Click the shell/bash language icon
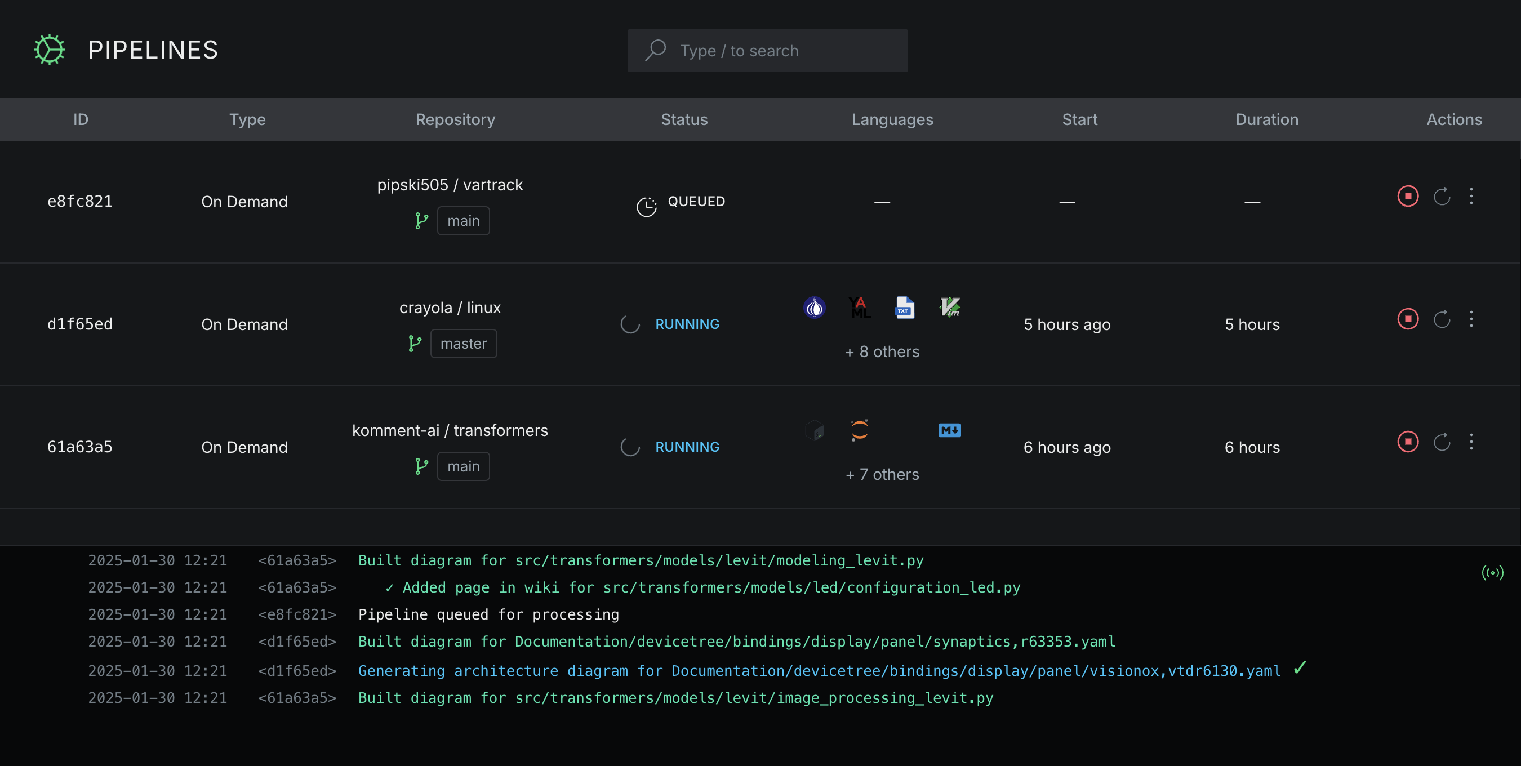This screenshot has height=766, width=1521. point(814,430)
